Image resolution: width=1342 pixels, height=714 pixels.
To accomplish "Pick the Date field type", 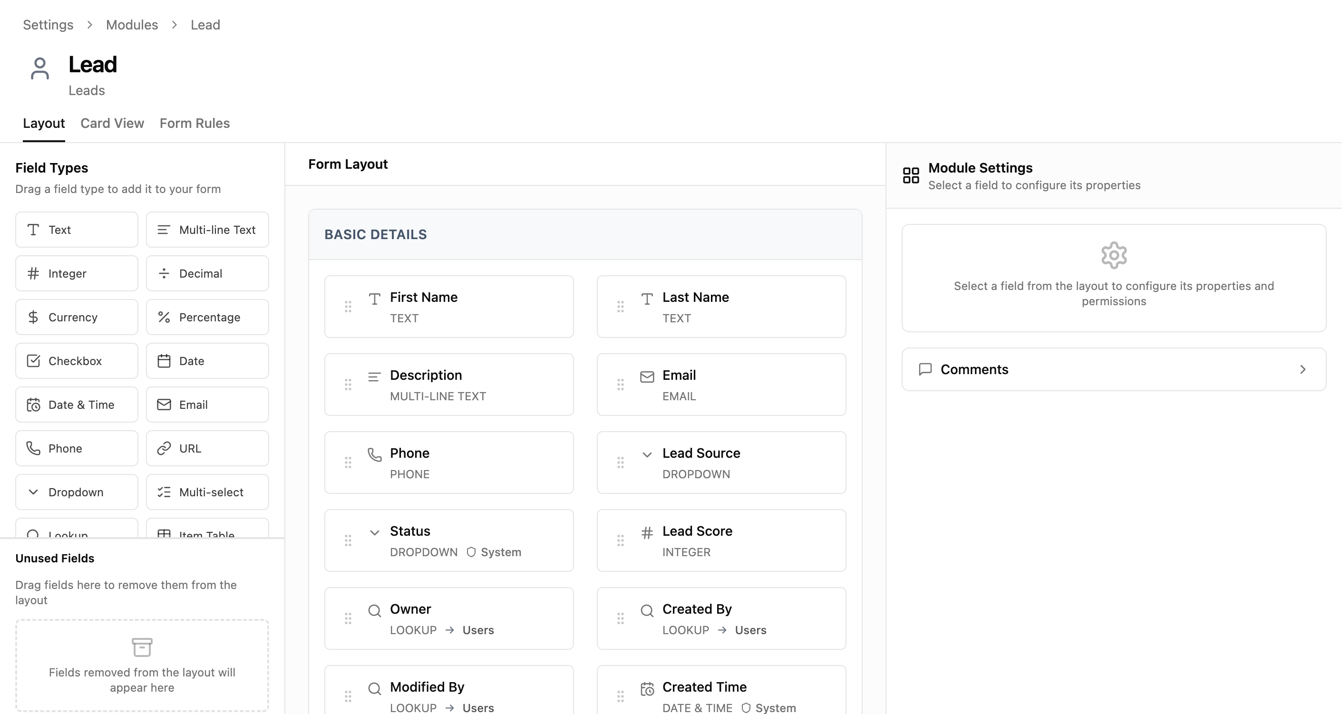I will (207, 361).
